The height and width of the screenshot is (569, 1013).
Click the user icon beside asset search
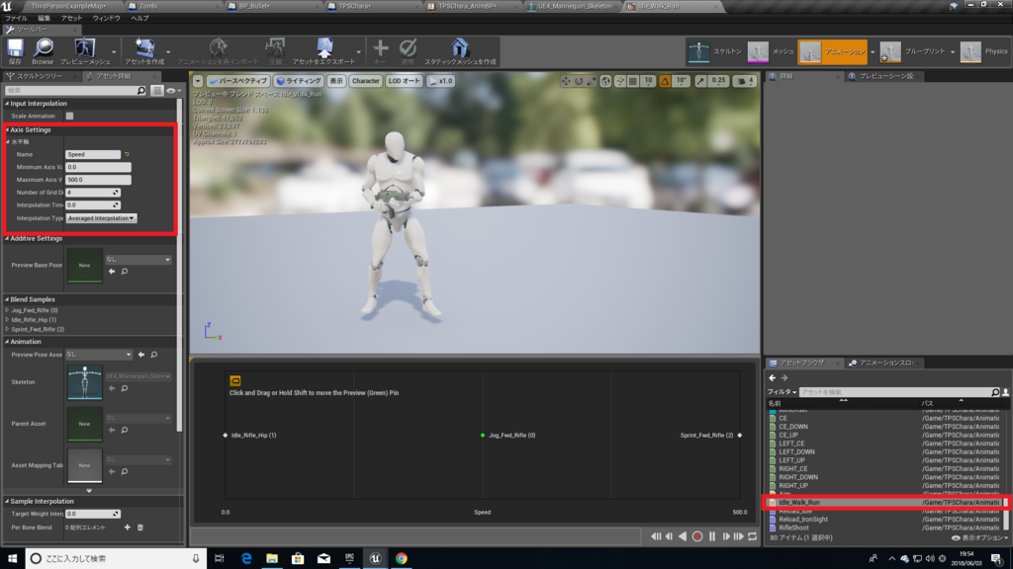click(1006, 392)
